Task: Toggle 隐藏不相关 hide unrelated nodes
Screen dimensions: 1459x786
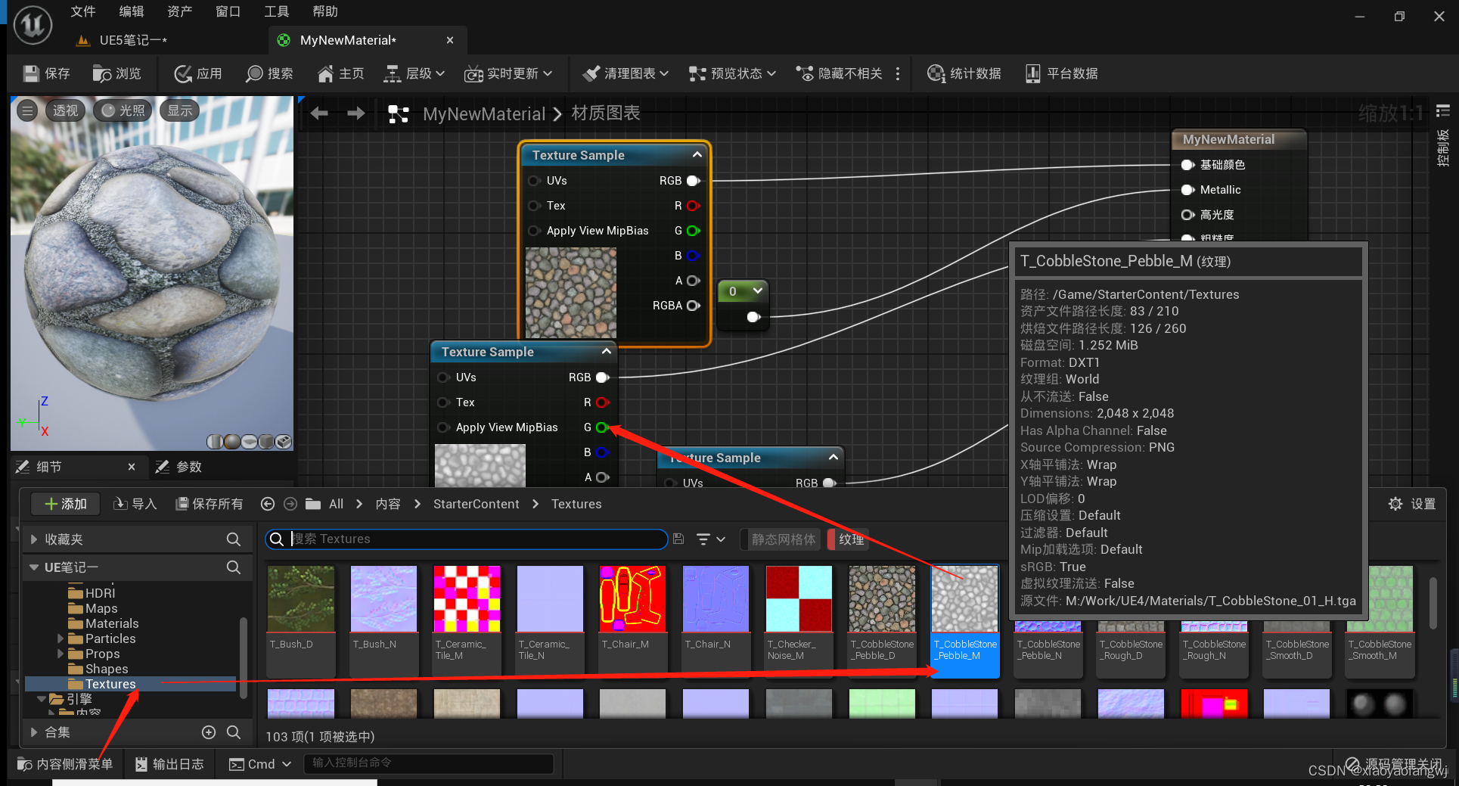Action: point(839,73)
